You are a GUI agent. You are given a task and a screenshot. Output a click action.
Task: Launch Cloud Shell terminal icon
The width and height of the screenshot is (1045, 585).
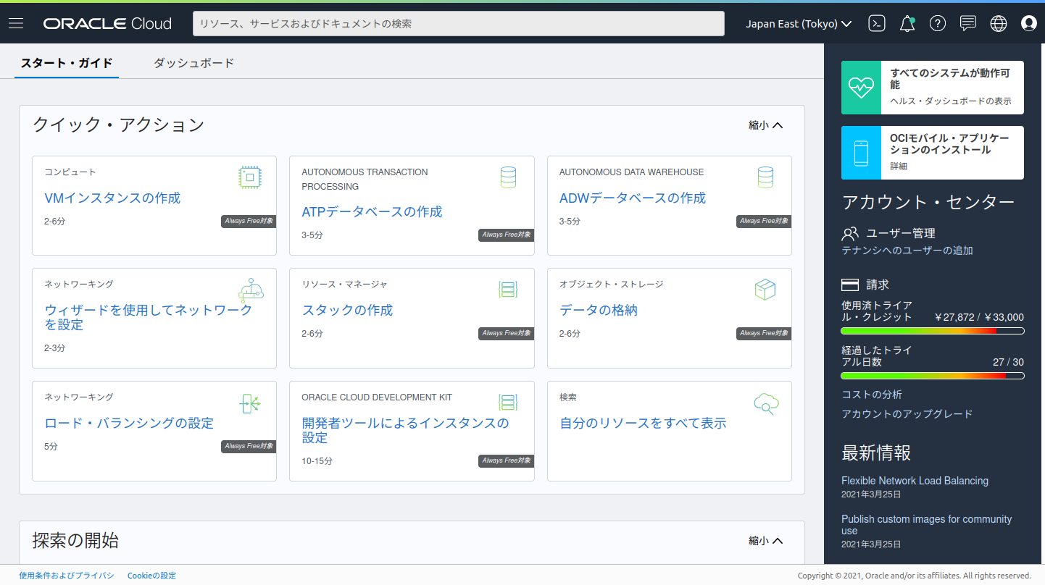pos(877,23)
